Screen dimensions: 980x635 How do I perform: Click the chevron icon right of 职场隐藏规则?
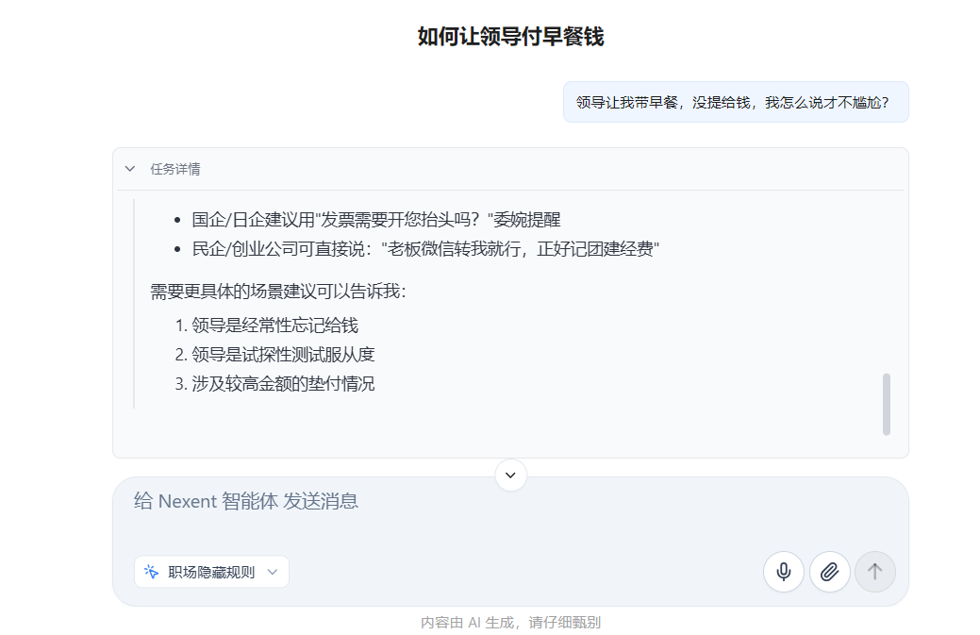point(273,572)
